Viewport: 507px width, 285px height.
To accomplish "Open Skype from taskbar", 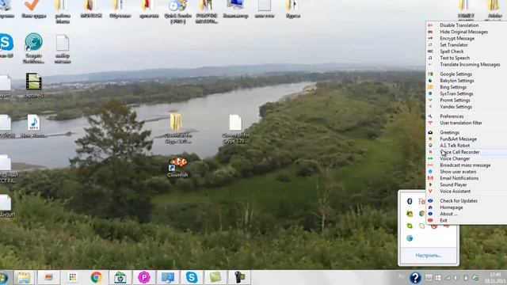I will [192, 278].
